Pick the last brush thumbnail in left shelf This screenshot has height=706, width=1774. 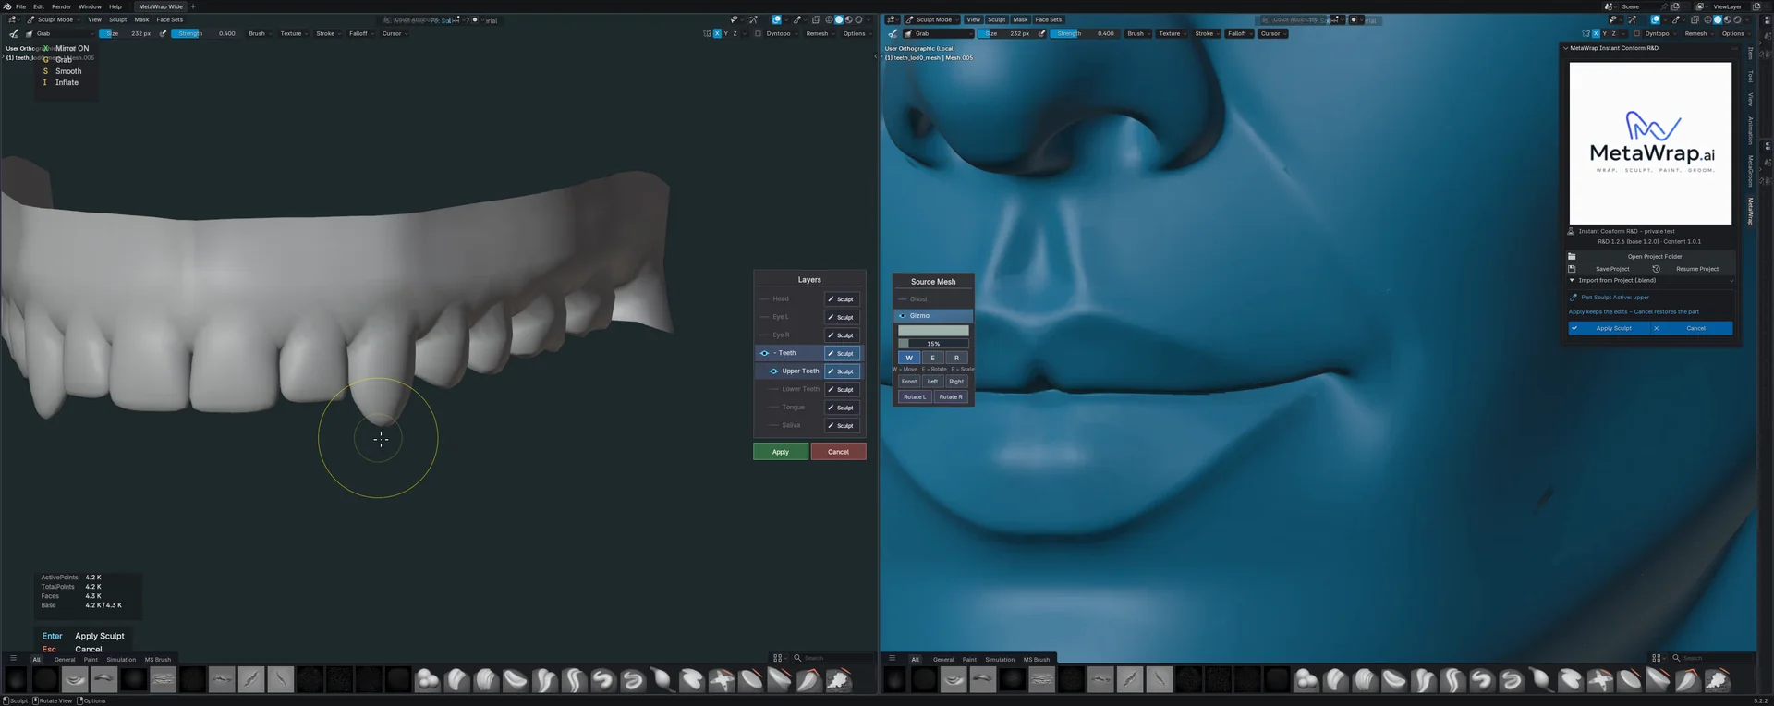click(838, 681)
